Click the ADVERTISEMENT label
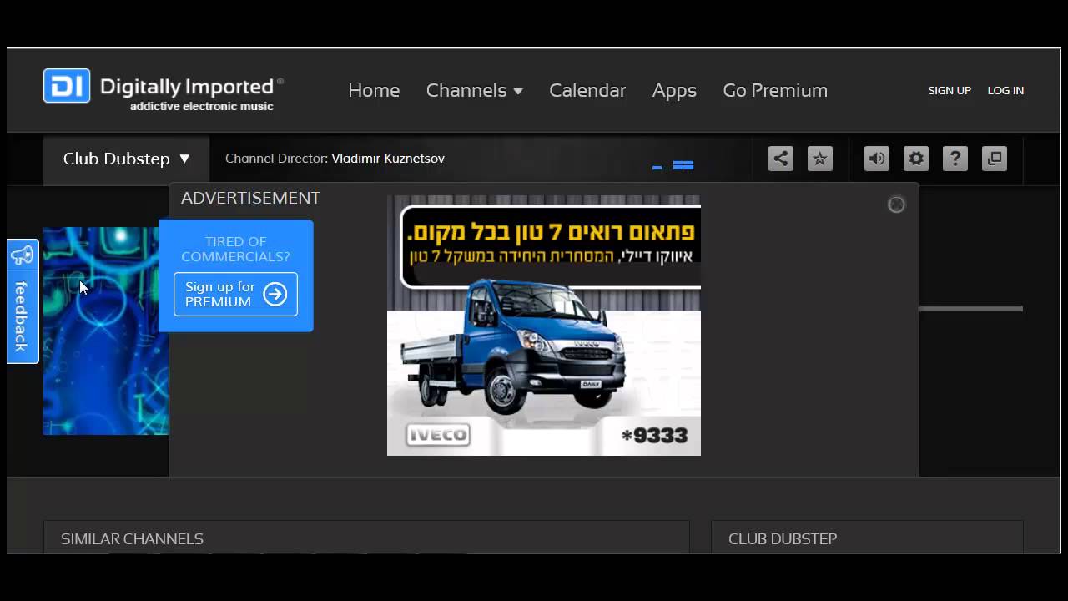Image resolution: width=1068 pixels, height=601 pixels. click(250, 198)
